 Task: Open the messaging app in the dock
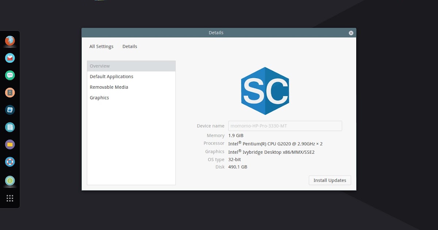click(9, 75)
